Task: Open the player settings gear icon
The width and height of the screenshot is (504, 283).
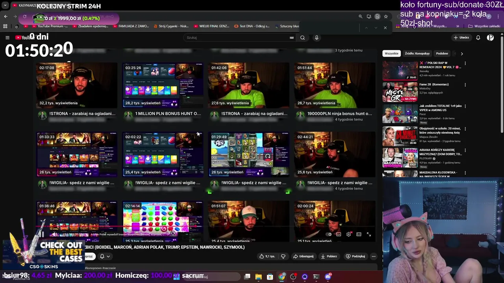Action: pyautogui.click(x=348, y=234)
